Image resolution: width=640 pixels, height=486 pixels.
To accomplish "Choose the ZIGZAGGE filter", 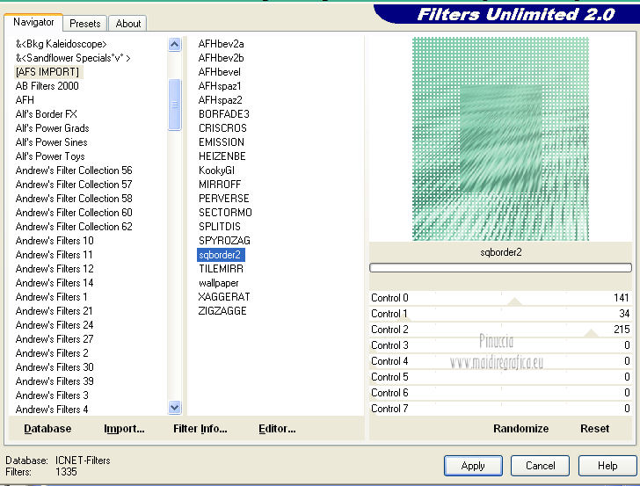I will tap(222, 311).
